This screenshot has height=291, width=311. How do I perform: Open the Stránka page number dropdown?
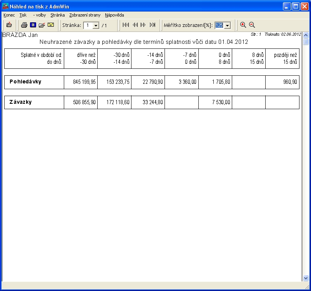coord(96,25)
